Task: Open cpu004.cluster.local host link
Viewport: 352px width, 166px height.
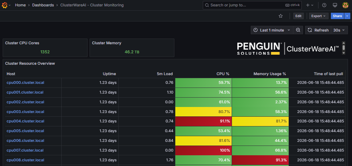Action: 25,121
